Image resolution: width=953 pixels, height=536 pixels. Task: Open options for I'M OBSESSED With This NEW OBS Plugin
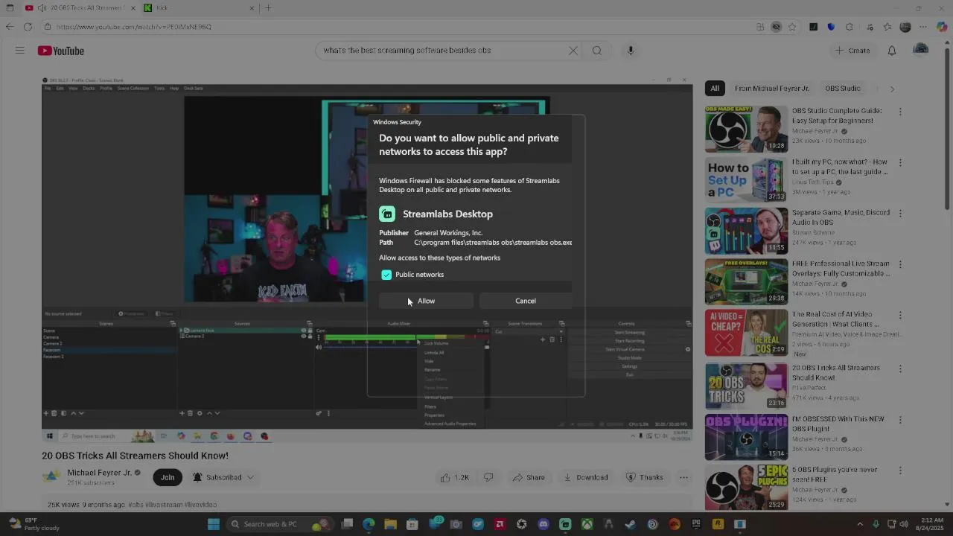(x=900, y=419)
